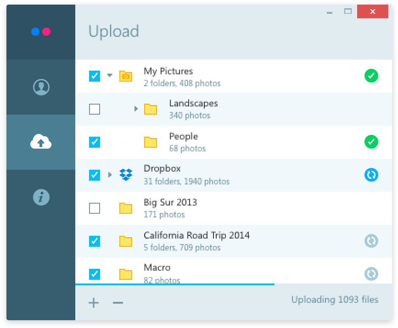Click the Uploading 1093 files status
Image resolution: width=398 pixels, height=328 pixels.
335,300
